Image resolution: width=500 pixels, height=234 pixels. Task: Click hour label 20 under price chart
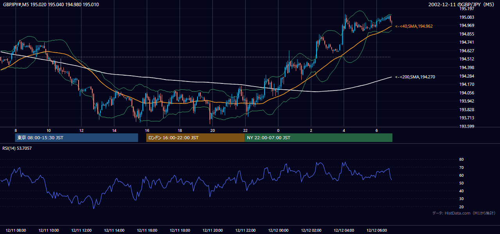tap(212, 130)
